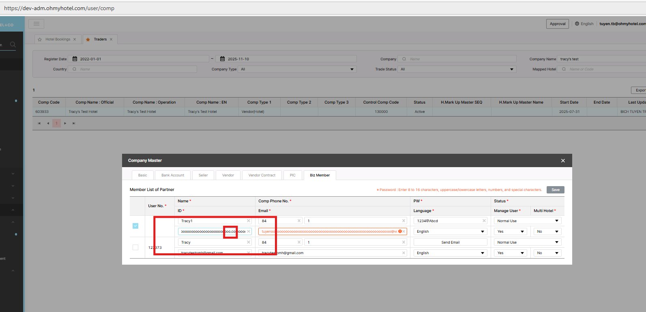
Task: Click the hamburger menu icon
Action: point(36,24)
